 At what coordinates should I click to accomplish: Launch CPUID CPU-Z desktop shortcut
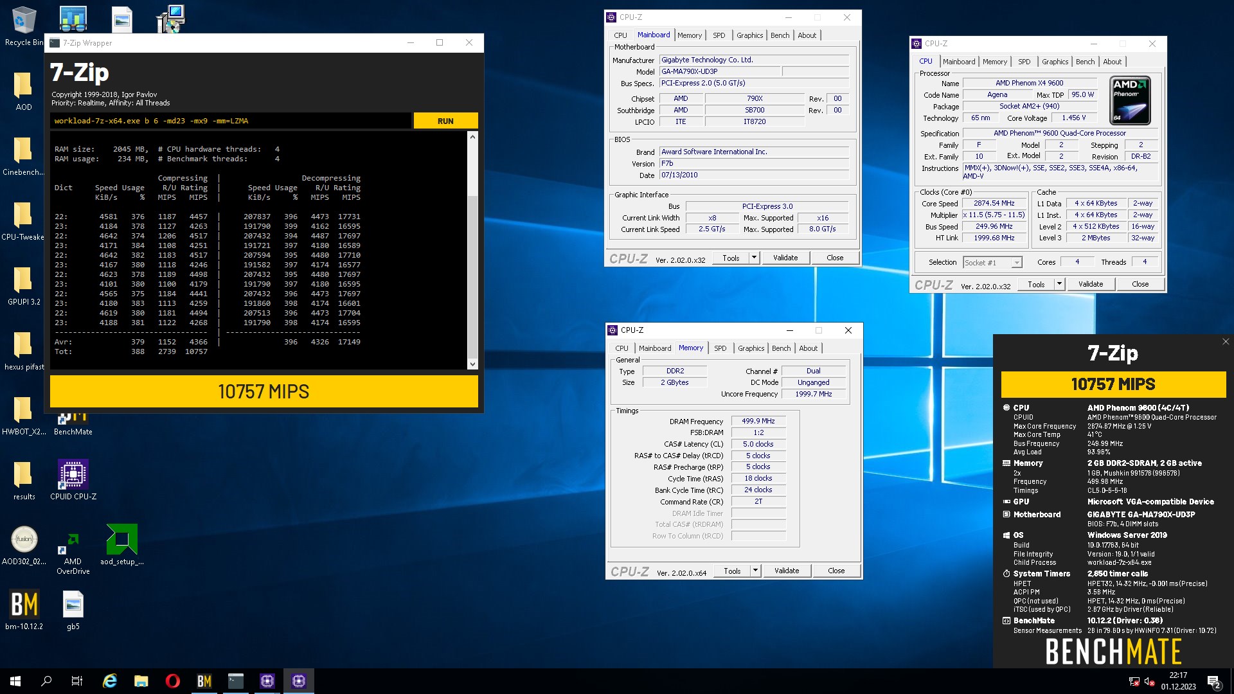tap(73, 479)
